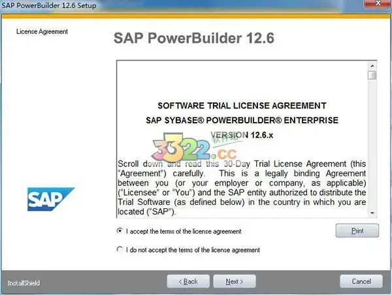392x295 pixels.
Task: Click the InstallShield label in footer
Action: (x=24, y=283)
